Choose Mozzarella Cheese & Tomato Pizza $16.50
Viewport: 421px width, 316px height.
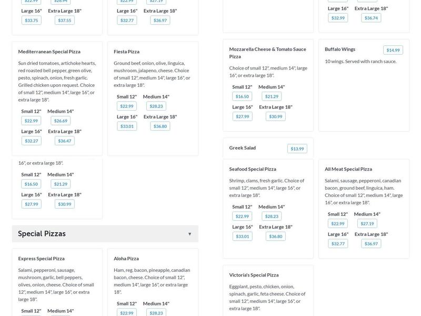tap(242, 96)
